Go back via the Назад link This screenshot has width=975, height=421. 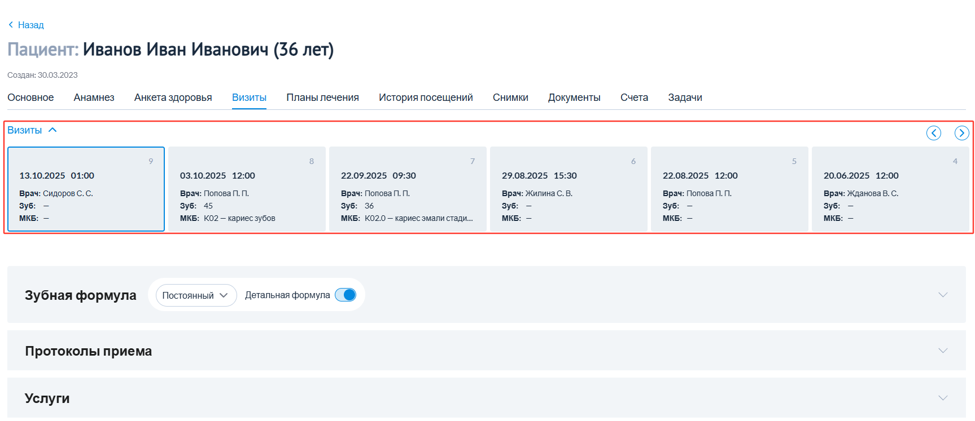[x=26, y=25]
